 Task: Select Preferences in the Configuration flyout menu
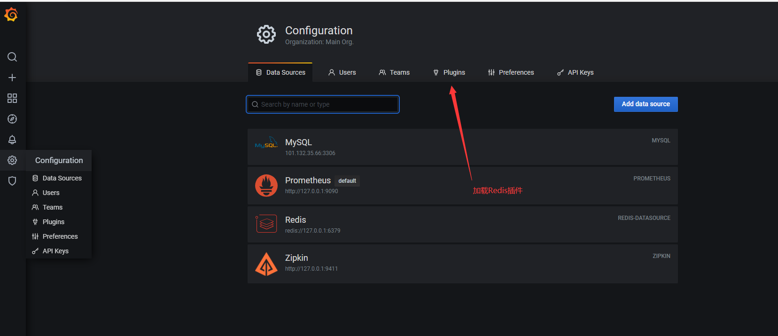60,236
